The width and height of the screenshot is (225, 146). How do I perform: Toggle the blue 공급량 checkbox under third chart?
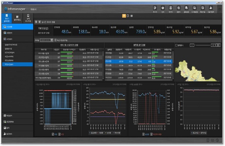(143, 134)
